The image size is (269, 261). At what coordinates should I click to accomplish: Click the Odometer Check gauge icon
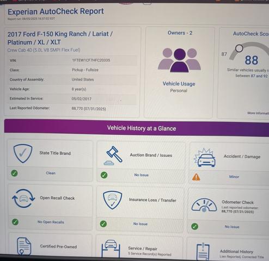tap(204, 206)
